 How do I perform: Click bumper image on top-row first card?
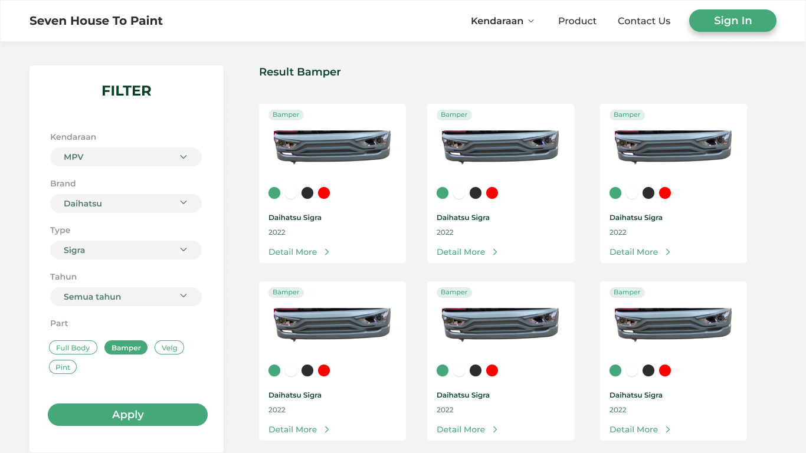(332, 146)
